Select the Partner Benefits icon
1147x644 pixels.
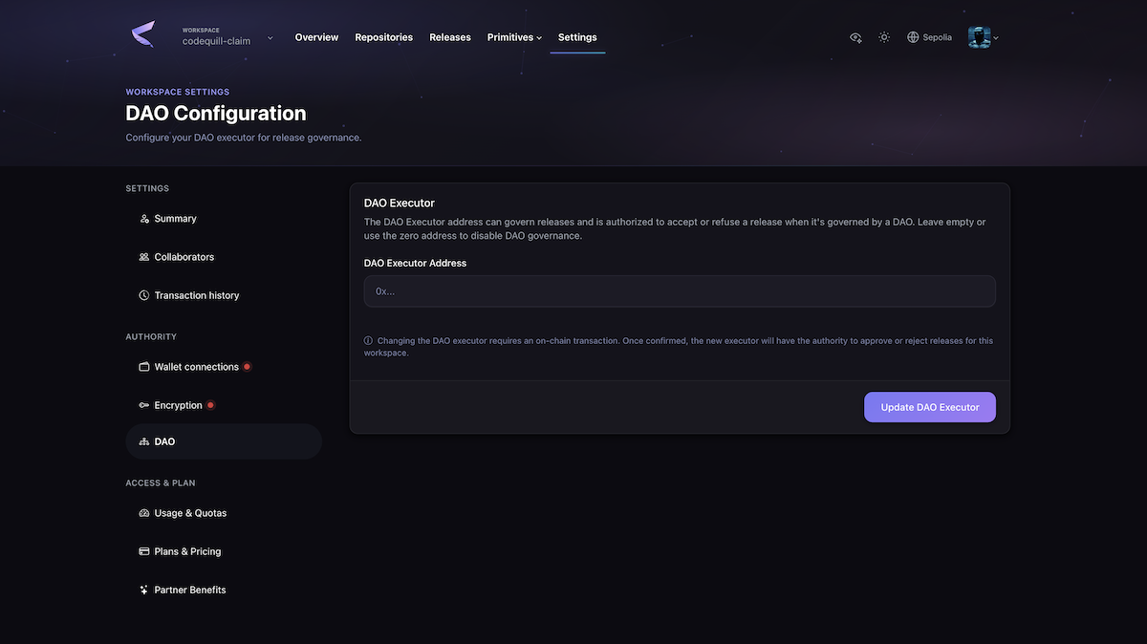[142, 589]
